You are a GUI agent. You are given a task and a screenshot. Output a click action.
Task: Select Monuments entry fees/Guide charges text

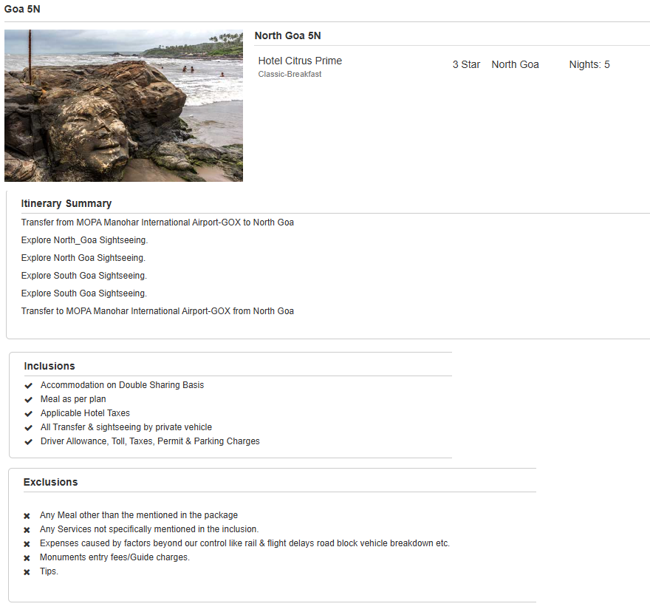click(114, 557)
